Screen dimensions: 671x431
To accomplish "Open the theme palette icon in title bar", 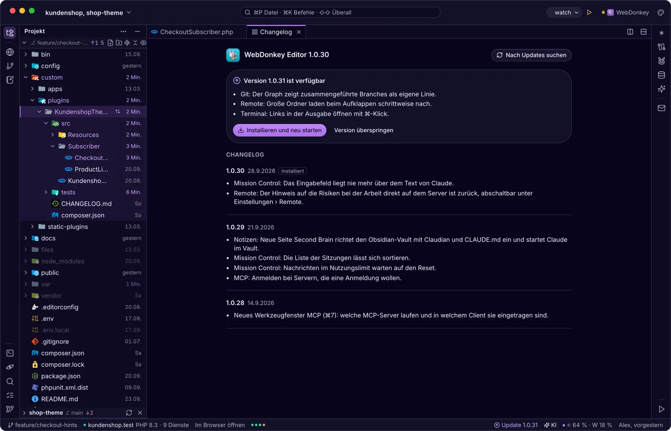I will pyautogui.click(x=660, y=12).
